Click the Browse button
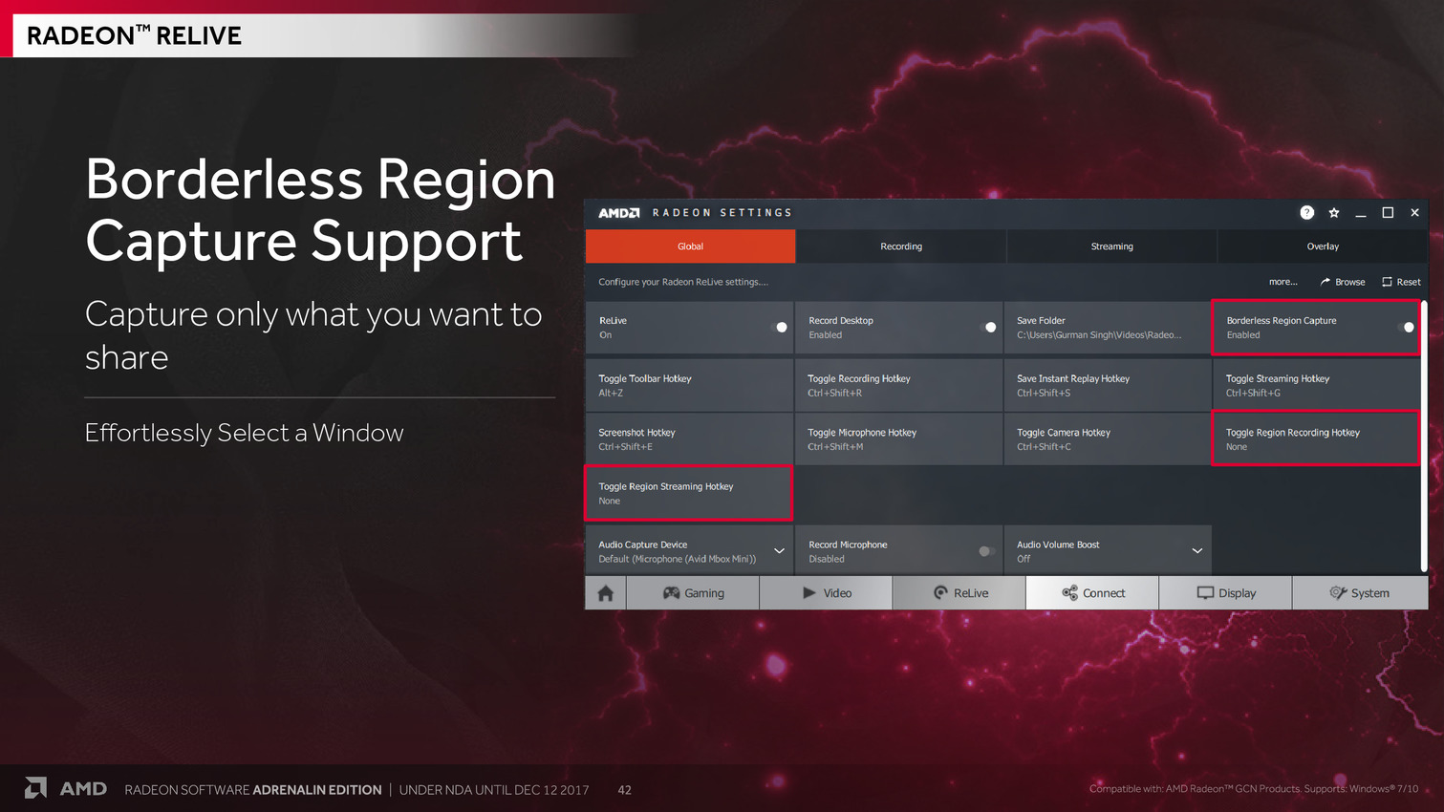Screen dimensions: 1444x812 1343,282
